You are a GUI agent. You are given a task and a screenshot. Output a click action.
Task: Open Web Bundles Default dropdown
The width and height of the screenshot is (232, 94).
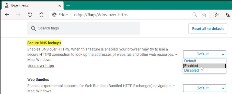[x=204, y=88]
